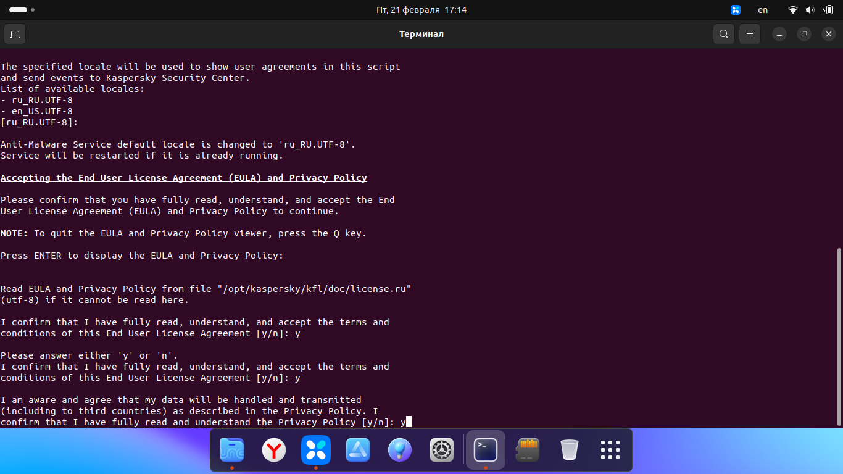
Task: Click the 'Терминал' window title
Action: click(421, 34)
